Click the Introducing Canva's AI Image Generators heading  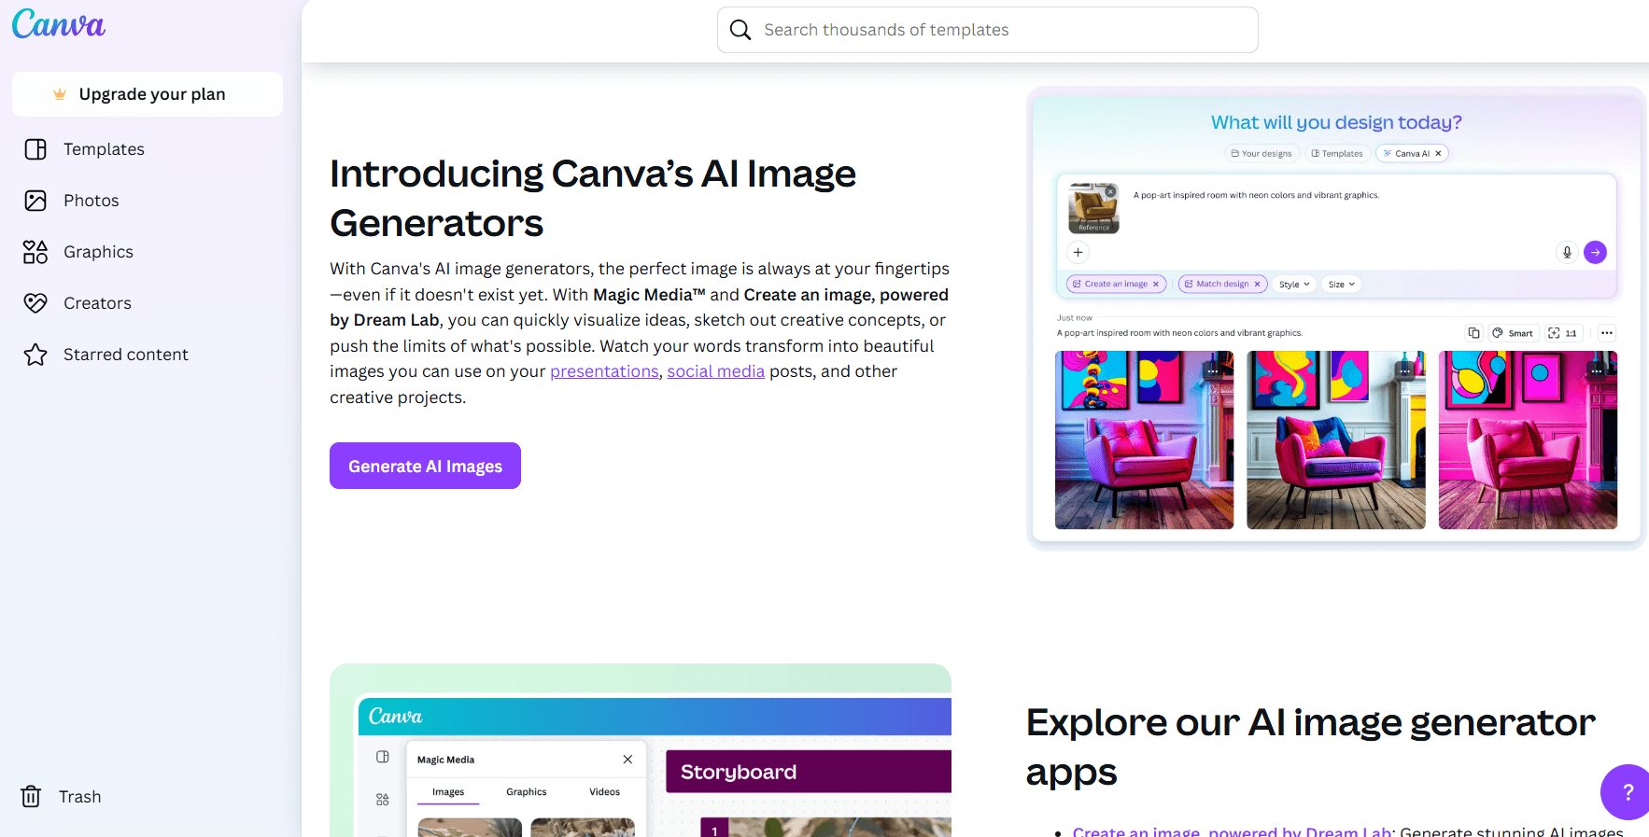pyautogui.click(x=593, y=198)
